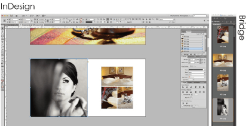Image resolution: width=251 pixels, height=126 pixels.
Task: Align vertical centers in Align panel
Action: 200,87
